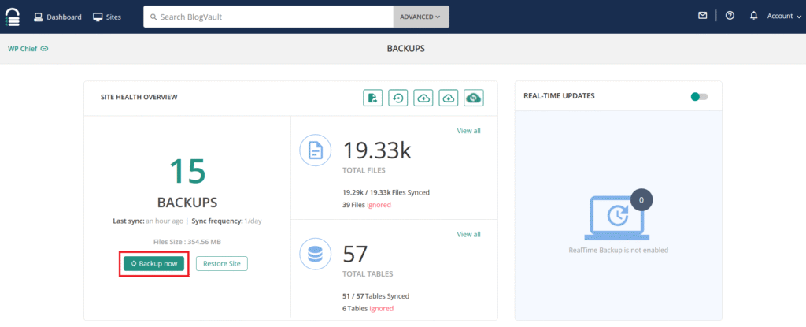Click the cloud download icon
Viewport: 806px width, 327px height.
pyautogui.click(x=448, y=98)
